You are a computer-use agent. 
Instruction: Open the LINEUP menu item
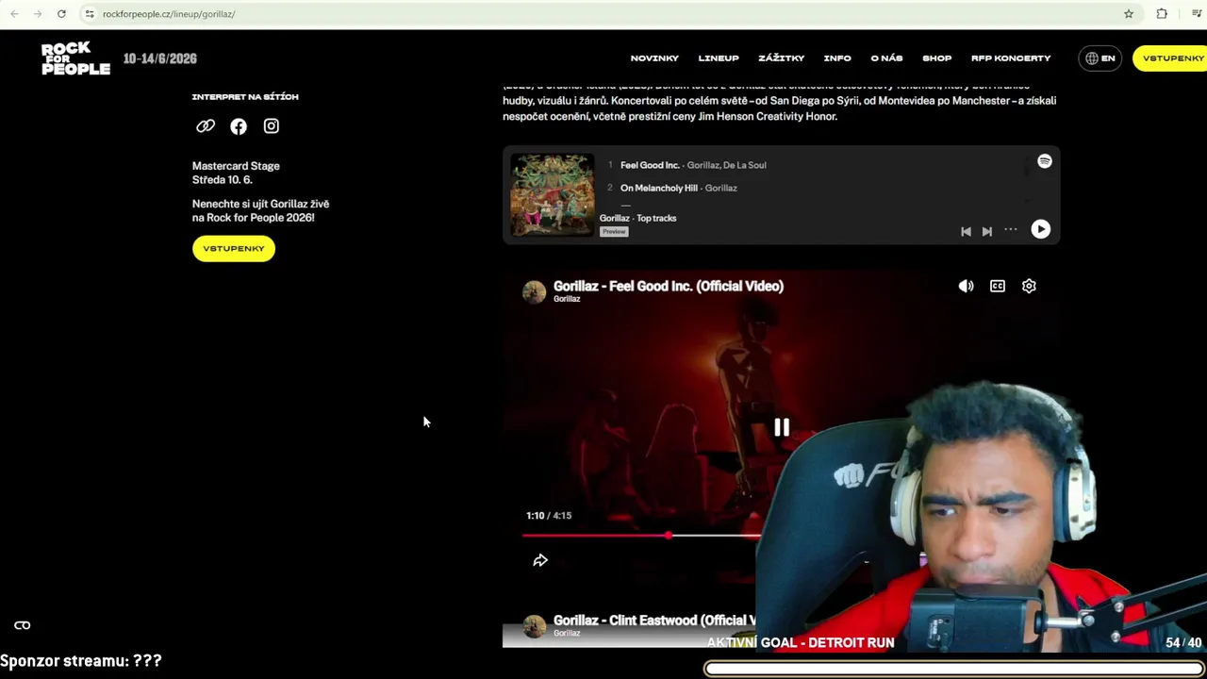719,58
